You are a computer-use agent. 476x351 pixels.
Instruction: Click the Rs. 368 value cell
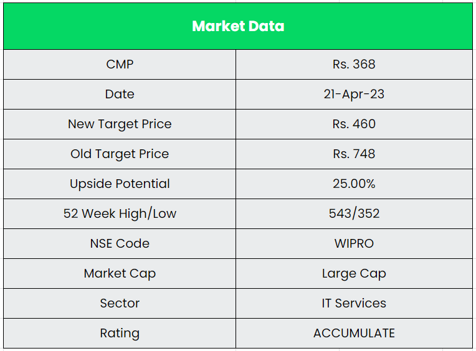click(x=354, y=64)
